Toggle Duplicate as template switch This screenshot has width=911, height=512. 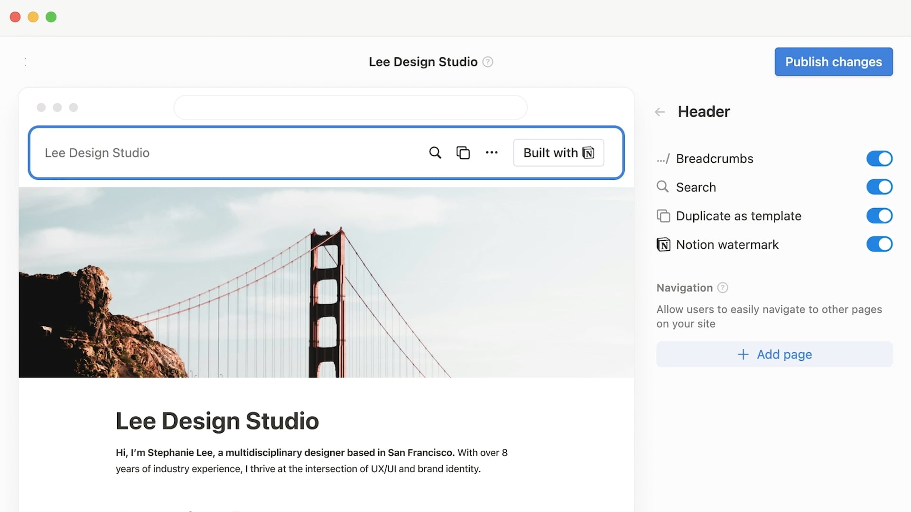pos(879,216)
